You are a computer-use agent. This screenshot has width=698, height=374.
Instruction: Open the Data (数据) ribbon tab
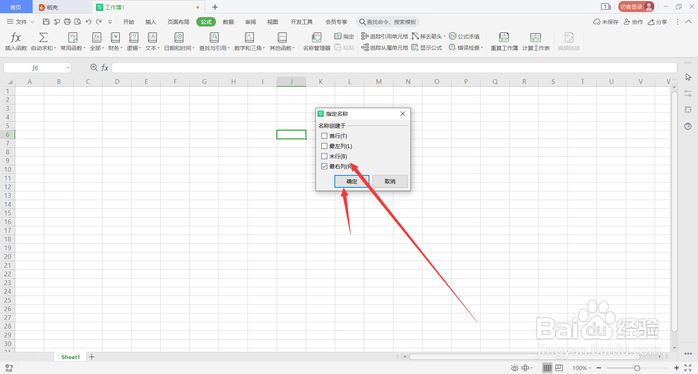[228, 22]
